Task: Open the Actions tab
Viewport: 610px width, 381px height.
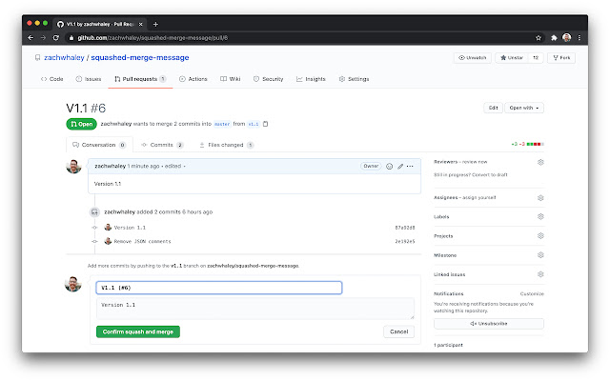Action: (x=193, y=79)
